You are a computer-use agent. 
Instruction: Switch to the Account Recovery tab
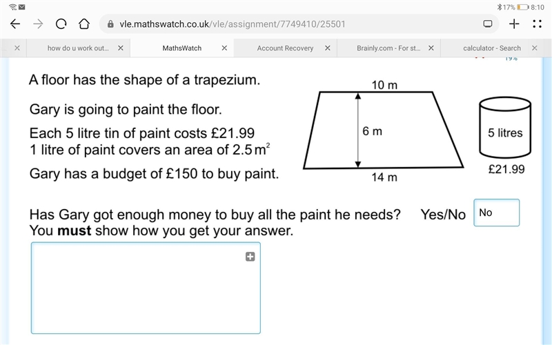(x=285, y=48)
